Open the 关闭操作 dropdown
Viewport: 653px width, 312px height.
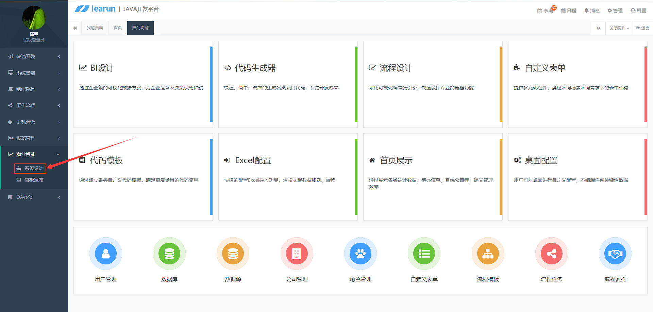[x=619, y=28]
